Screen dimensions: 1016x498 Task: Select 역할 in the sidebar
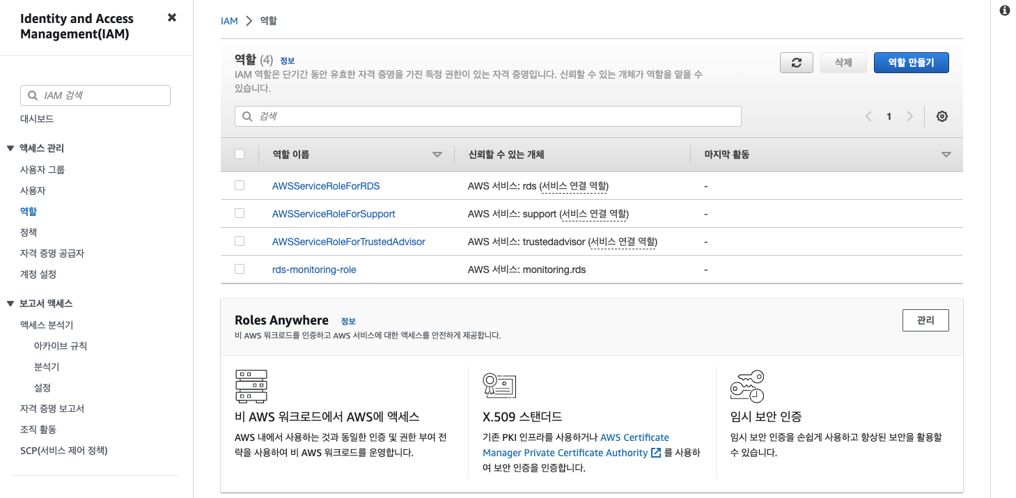29,212
